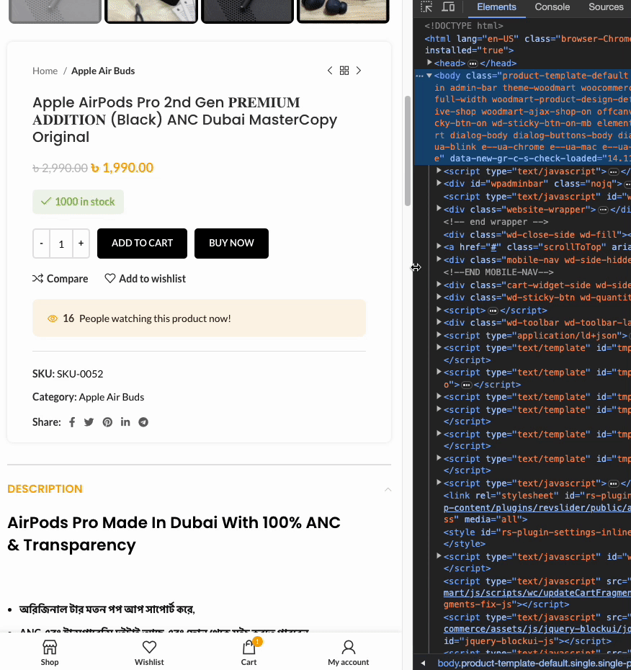Open Wishlist from bottom toolbar
This screenshot has width=631, height=670.
click(x=149, y=653)
